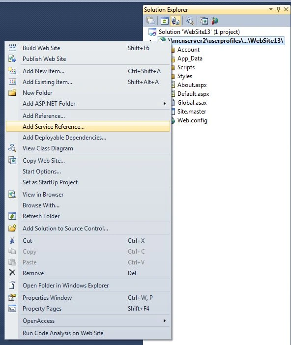Click the greyed-out Paste menu entry
Screen dimensions: 291x345
pos(88,262)
